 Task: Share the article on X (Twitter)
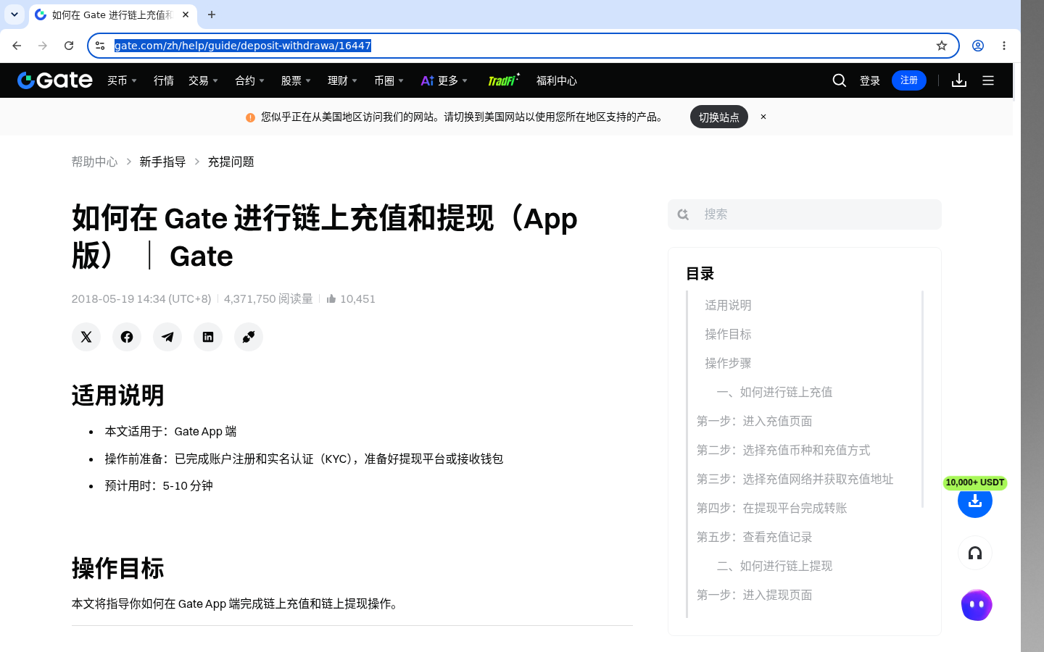(86, 337)
